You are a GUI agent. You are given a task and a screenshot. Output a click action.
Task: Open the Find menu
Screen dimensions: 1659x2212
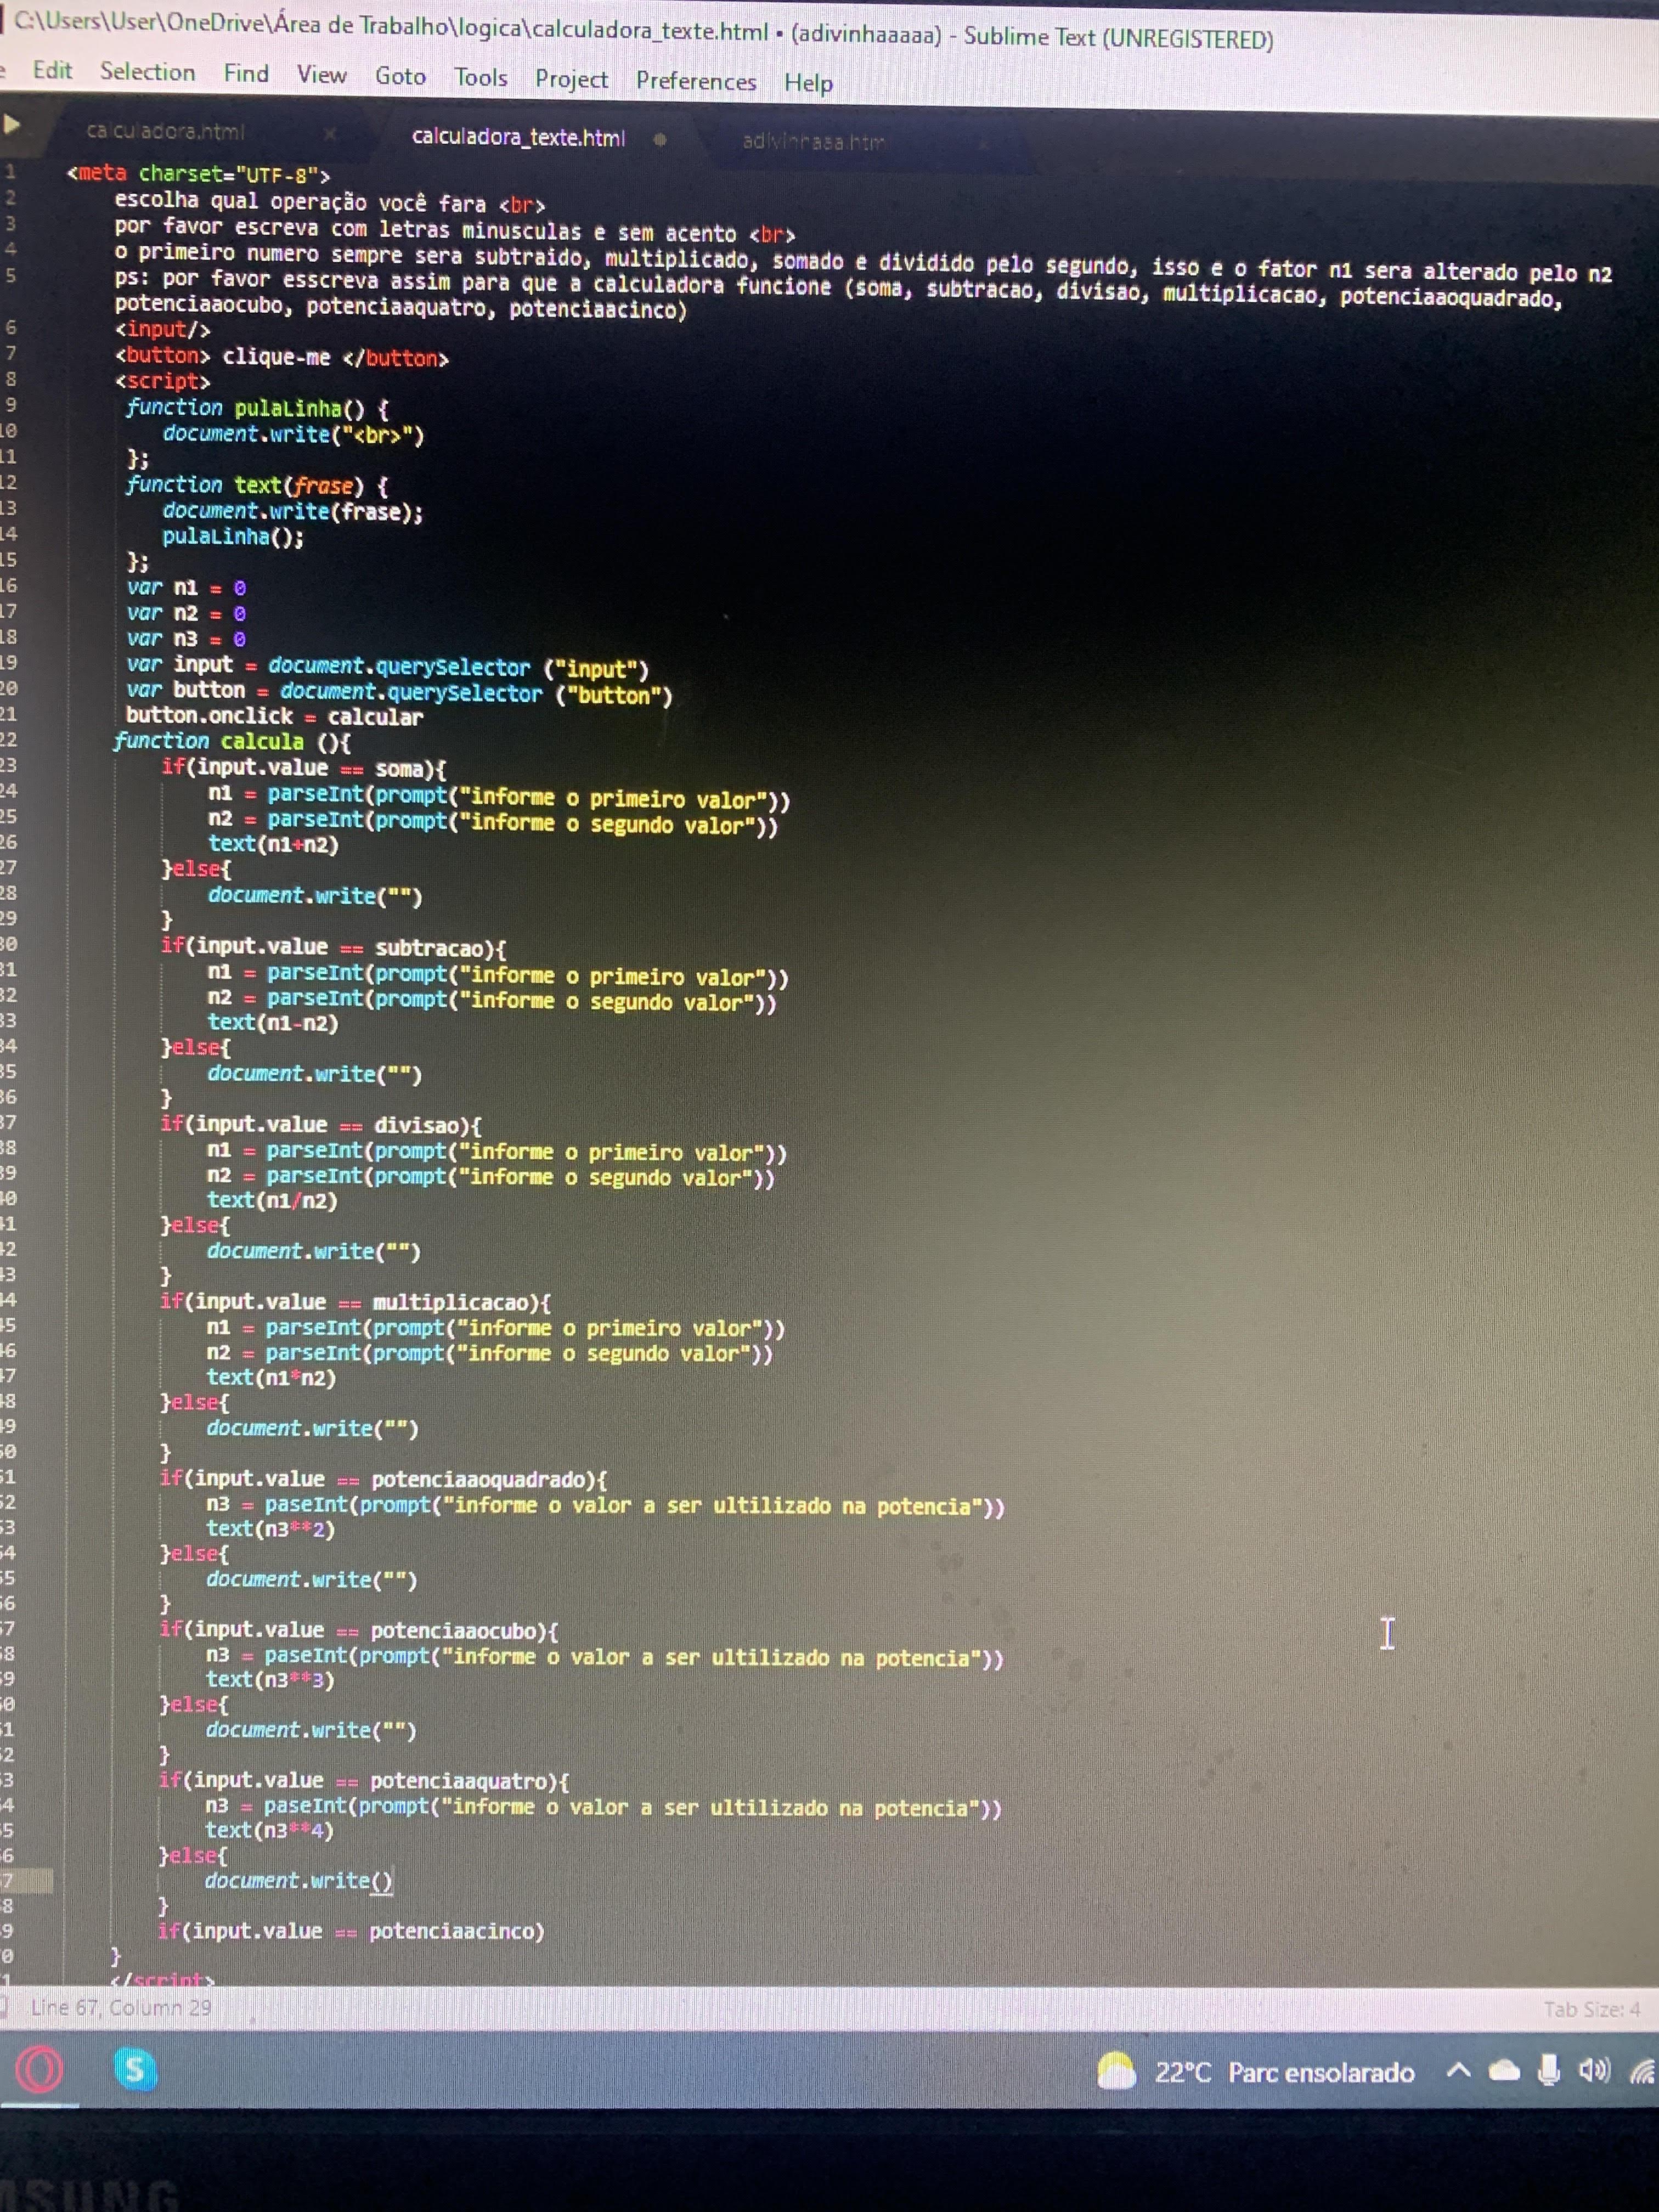click(246, 73)
